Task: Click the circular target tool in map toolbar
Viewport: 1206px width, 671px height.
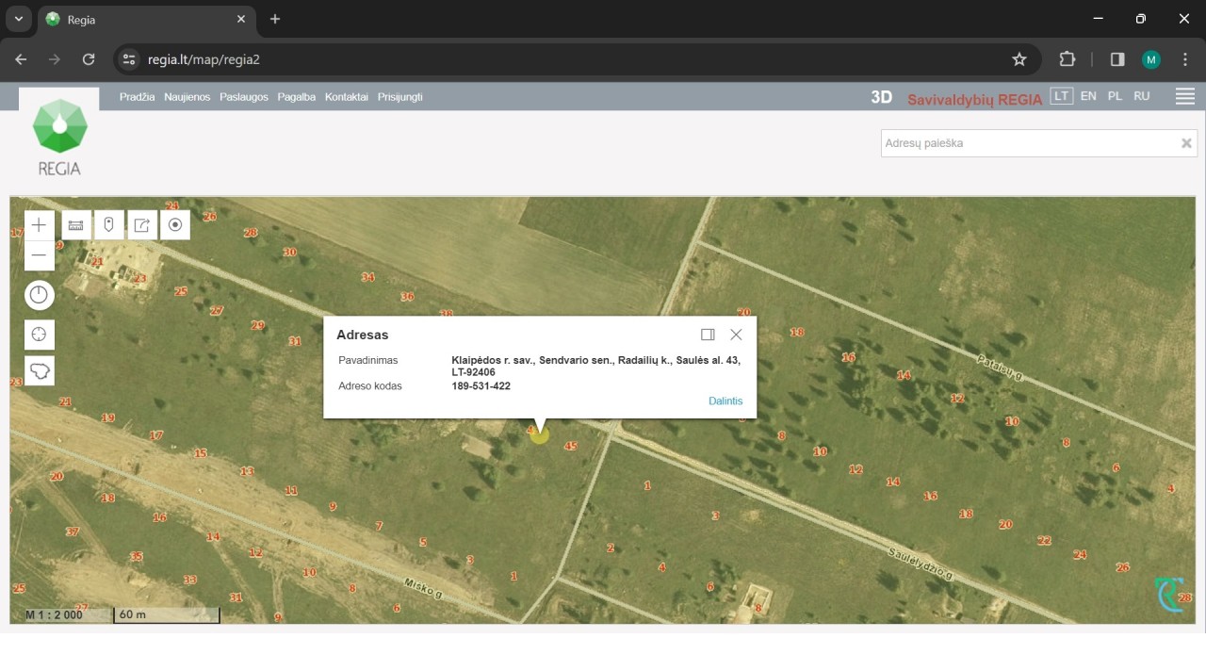Action: 175,225
